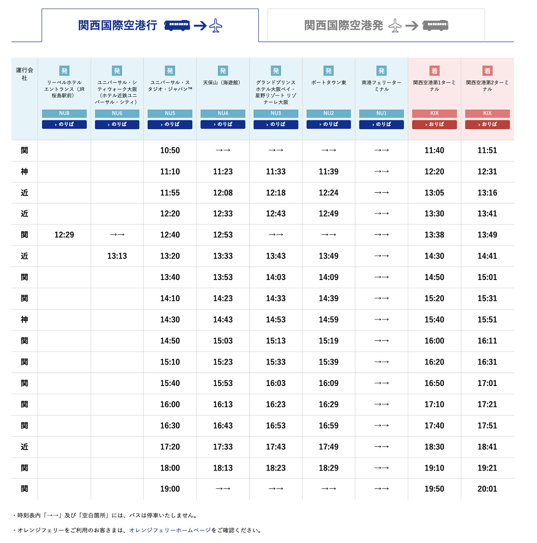Click the blue bus icon in active tab

click(x=177, y=25)
